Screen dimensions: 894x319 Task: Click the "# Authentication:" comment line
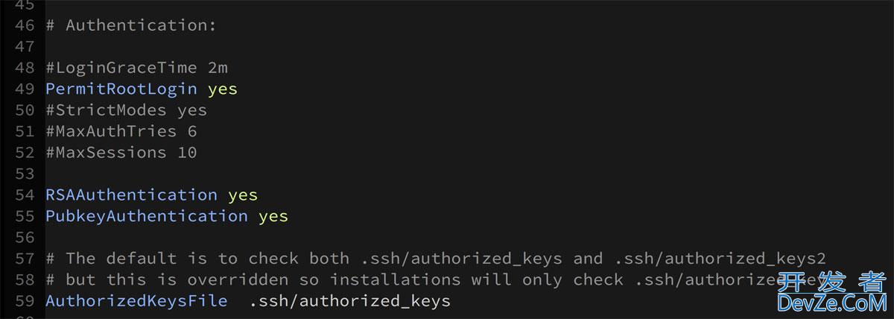pyautogui.click(x=131, y=25)
